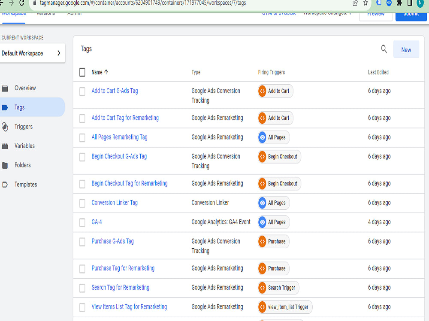Sort by the Last Edited column header

point(378,72)
